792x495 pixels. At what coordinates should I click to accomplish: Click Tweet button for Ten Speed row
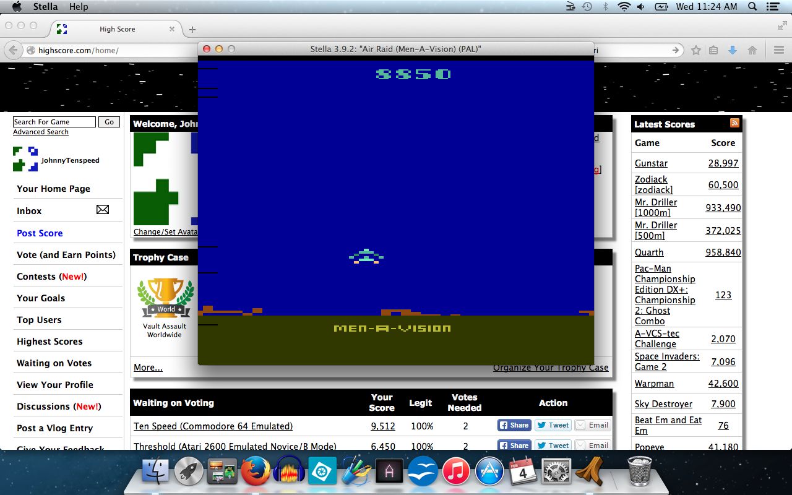tap(553, 425)
